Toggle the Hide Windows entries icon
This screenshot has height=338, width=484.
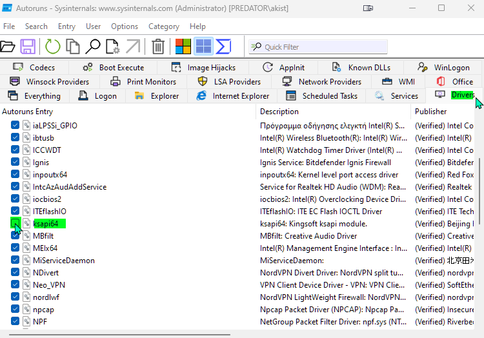[203, 46]
